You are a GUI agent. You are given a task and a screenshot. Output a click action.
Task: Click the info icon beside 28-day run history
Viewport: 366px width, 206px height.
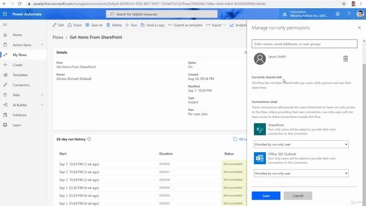point(89,139)
